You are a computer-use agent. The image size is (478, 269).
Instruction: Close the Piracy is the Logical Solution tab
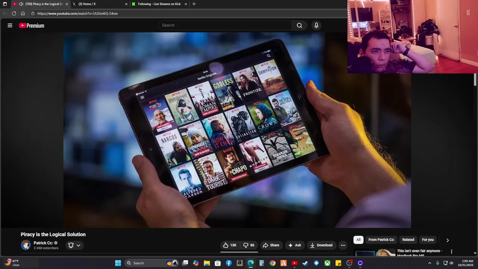(67, 4)
